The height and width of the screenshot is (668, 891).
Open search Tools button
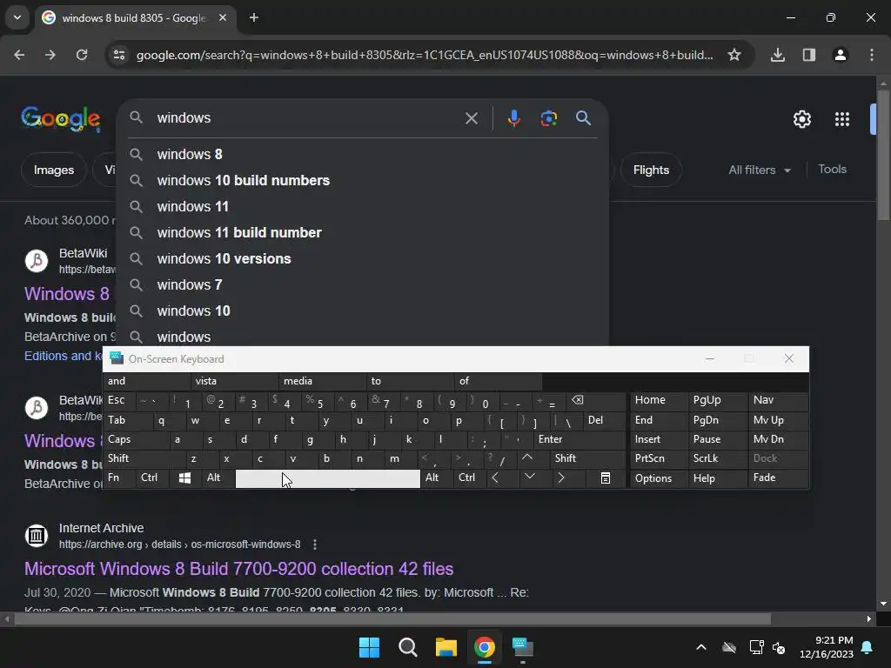(x=832, y=170)
